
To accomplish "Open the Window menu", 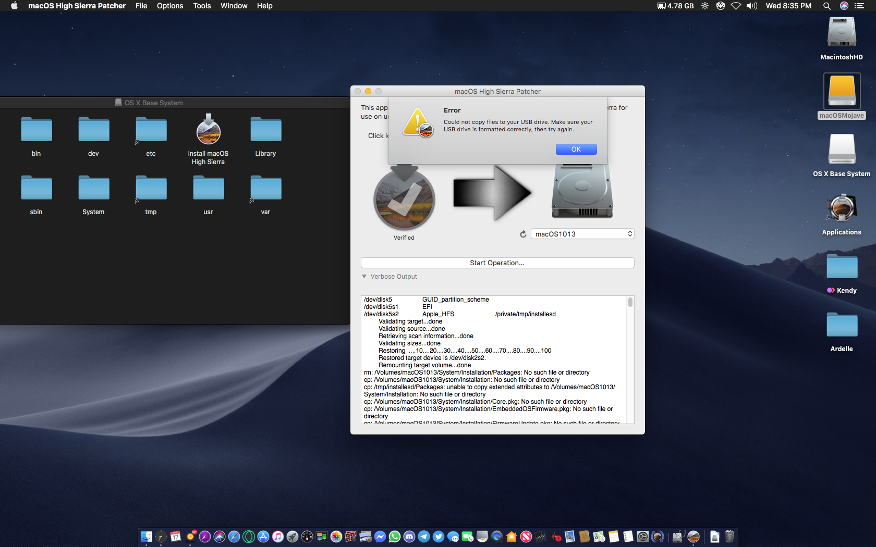I will click(x=234, y=6).
